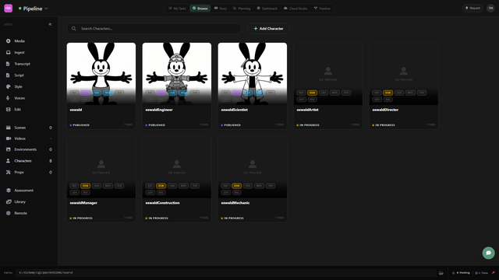The image size is (499, 280).
Task: Open the folder icon beside path
Action: (441, 273)
